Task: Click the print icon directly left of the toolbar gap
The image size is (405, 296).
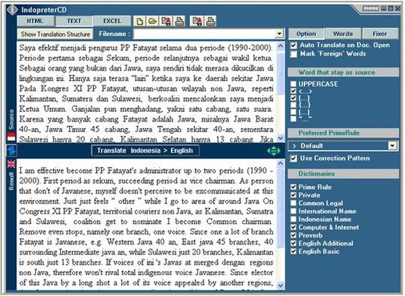Action: [x=180, y=21]
